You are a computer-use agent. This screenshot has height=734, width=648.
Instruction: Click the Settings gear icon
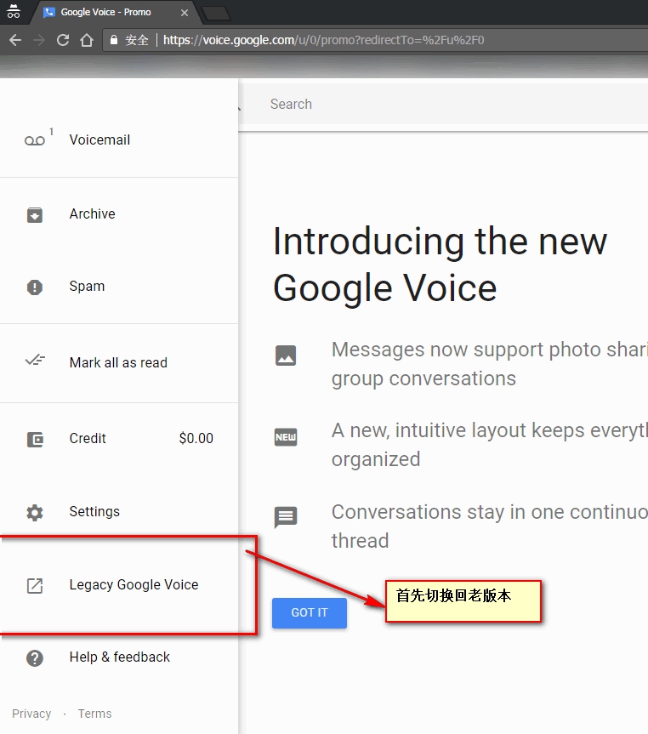(x=35, y=513)
